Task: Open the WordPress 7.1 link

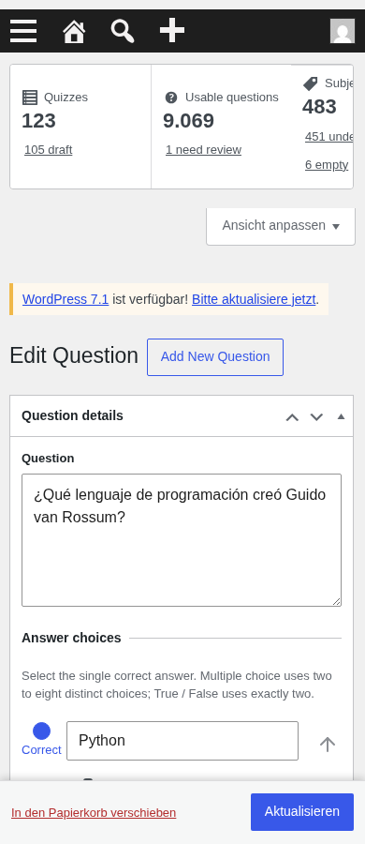Action: (66, 299)
